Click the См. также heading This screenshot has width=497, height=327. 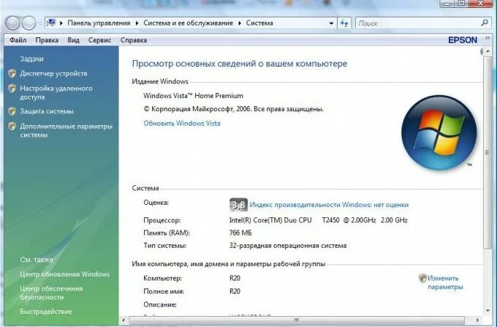[x=37, y=260]
